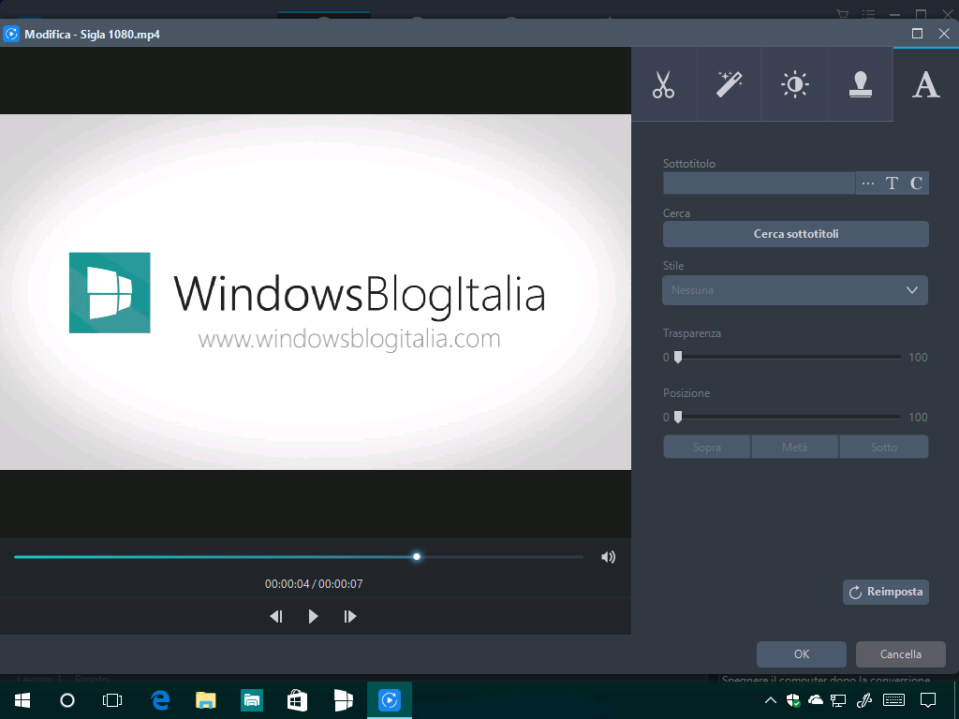Set subtitle position to Sopra
The height and width of the screenshot is (719, 959).
[707, 447]
